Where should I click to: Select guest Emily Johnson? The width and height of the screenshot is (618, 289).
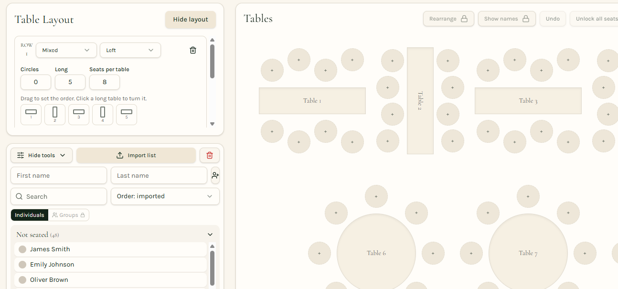(x=110, y=265)
